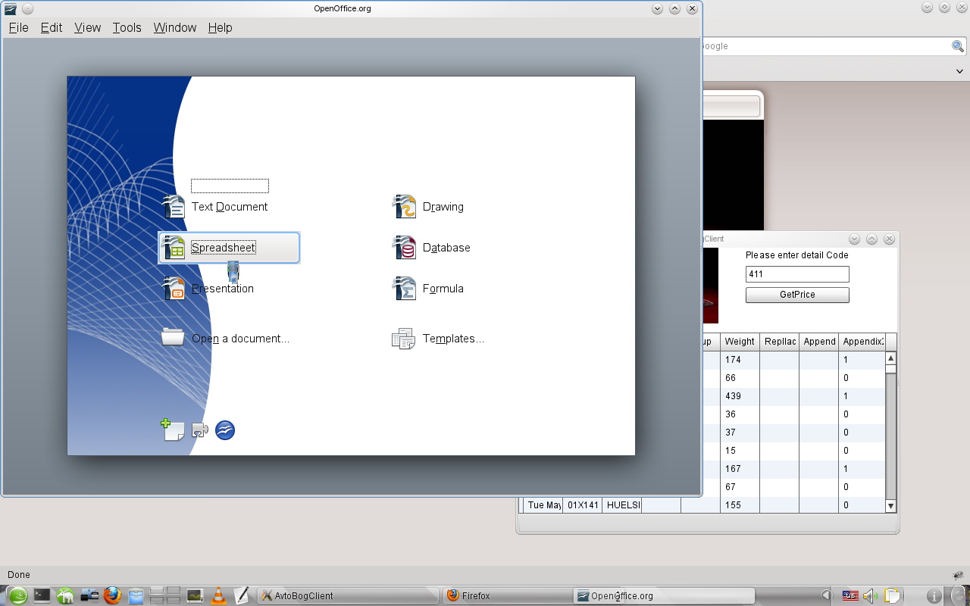Click the extensions puzzle-piece icon
Viewport: 970px width, 606px height.
tap(200, 430)
